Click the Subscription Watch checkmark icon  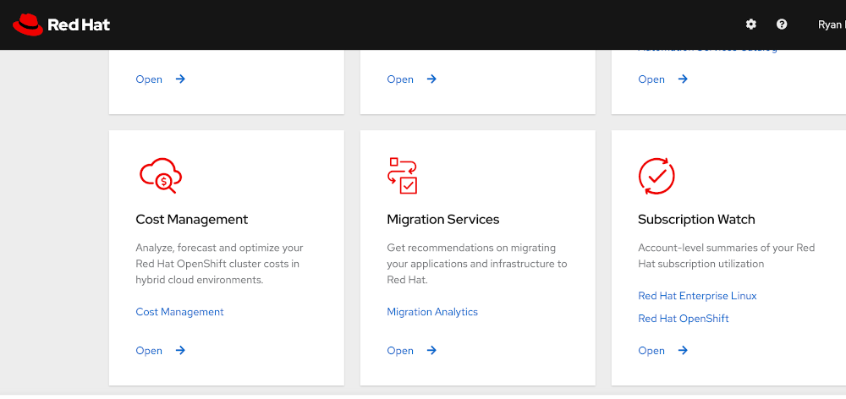[656, 176]
